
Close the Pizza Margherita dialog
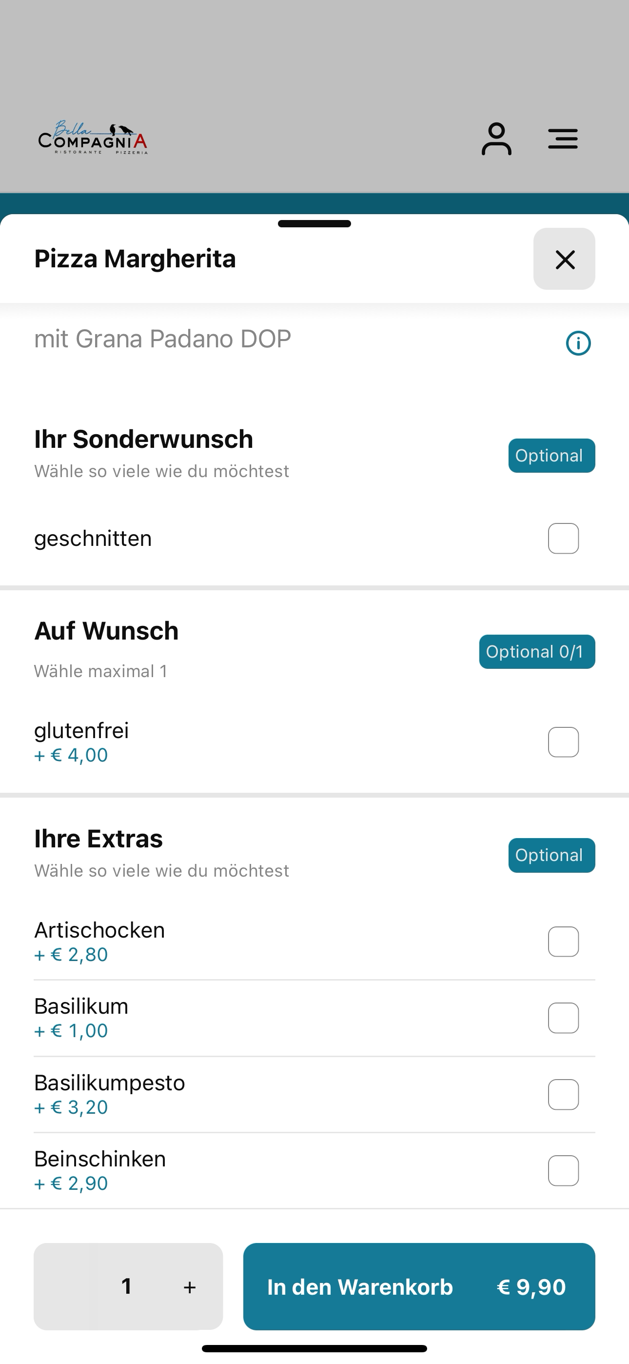[565, 259]
